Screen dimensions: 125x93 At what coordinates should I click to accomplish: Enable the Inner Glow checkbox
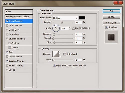(x=7, y=34)
